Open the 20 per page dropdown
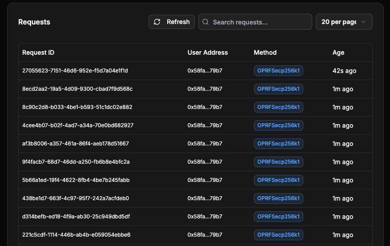The height and width of the screenshot is (246, 390). 344,22
